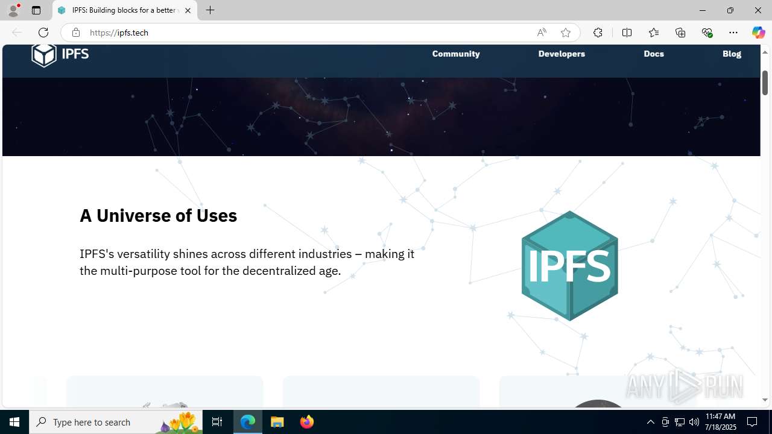Open clock showing 11:47 AM
Image resolution: width=772 pixels, height=434 pixels.
(x=720, y=422)
